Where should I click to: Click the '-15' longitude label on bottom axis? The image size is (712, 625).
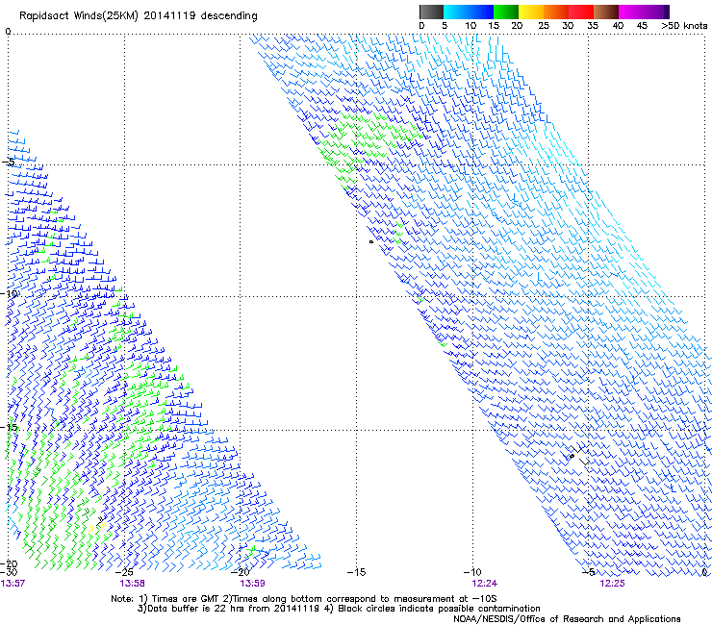click(x=356, y=572)
